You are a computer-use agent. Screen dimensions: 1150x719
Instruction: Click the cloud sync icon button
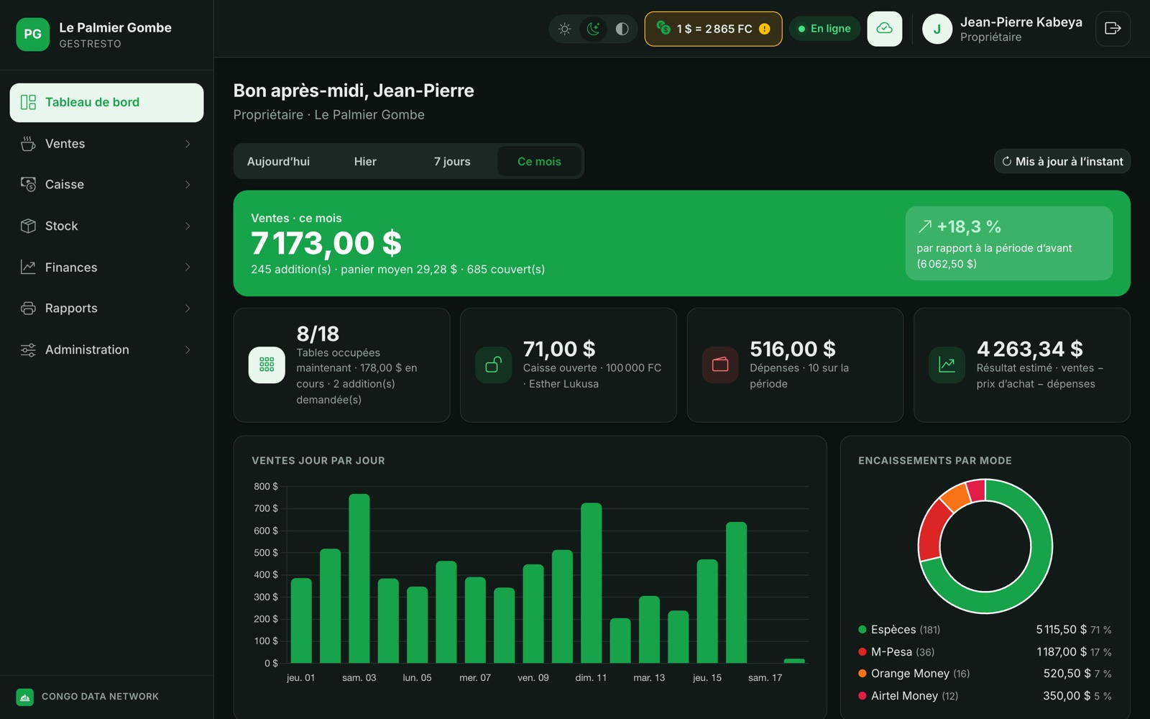[885, 29]
